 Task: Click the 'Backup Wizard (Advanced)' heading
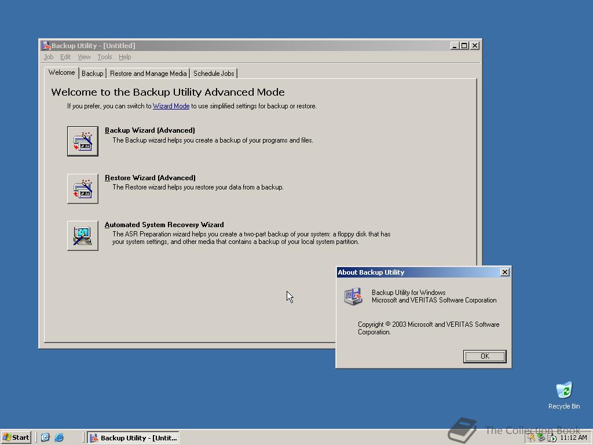150,130
